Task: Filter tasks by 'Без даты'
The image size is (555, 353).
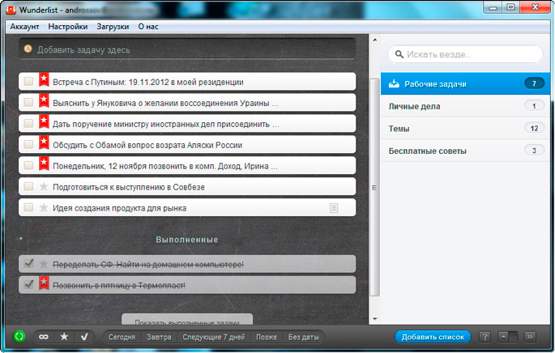Action: pos(303,337)
